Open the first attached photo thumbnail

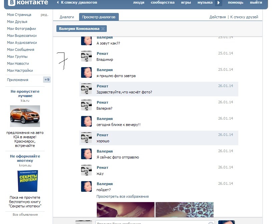click(125, 210)
